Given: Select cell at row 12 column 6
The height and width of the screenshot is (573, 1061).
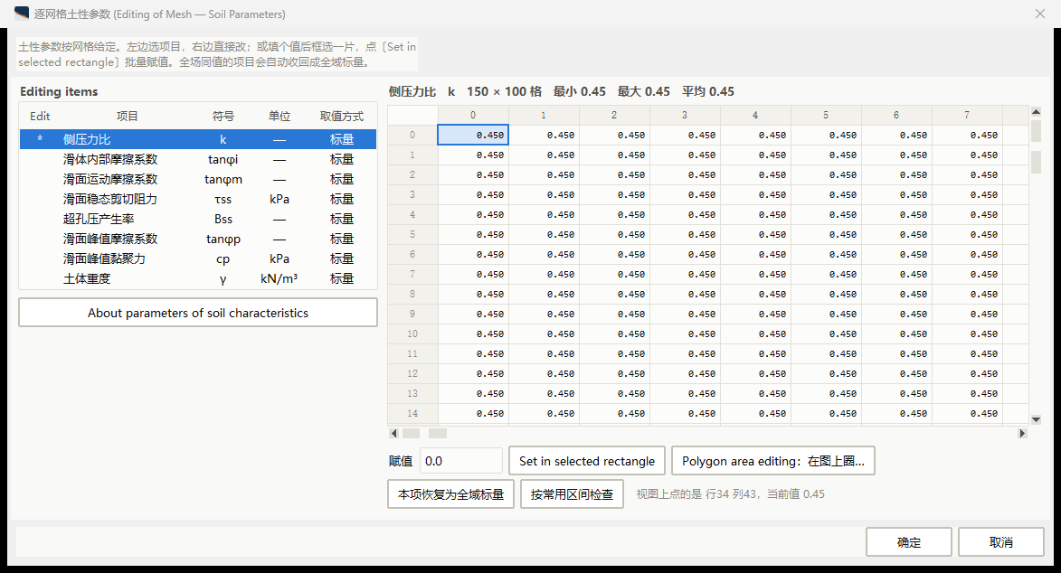Looking at the screenshot, I should tap(896, 373).
